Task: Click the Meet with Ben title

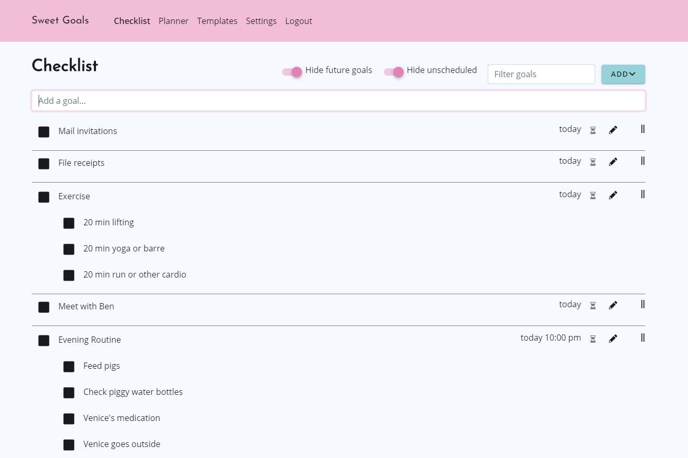Action: [x=86, y=306]
